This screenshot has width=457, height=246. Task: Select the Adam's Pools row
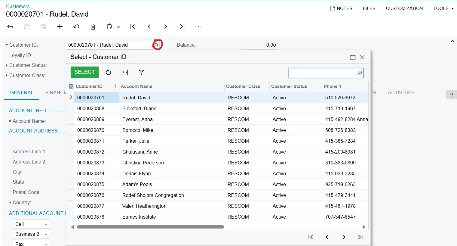click(x=218, y=184)
